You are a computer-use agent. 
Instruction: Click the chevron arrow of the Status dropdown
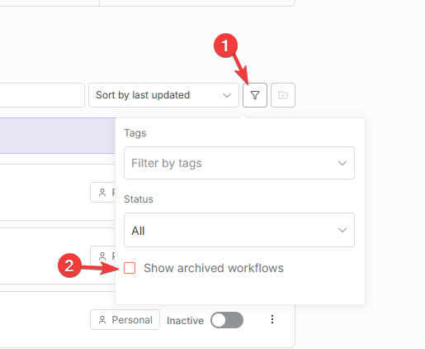[x=342, y=230]
